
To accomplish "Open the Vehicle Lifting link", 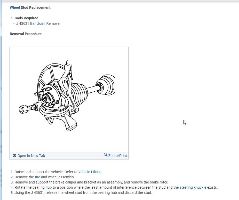I will coord(90,172).
